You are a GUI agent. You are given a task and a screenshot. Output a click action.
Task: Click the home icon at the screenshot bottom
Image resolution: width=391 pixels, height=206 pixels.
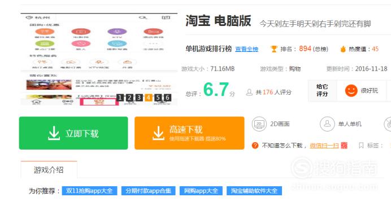tap(36, 102)
